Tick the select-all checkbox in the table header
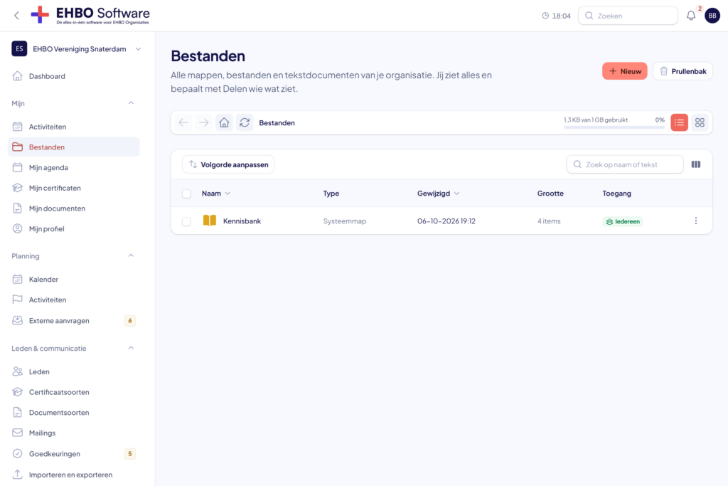Viewport: 728px width, 486px height. click(x=187, y=194)
